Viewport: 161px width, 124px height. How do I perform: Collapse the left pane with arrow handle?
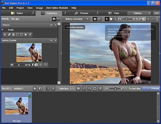click(61, 53)
